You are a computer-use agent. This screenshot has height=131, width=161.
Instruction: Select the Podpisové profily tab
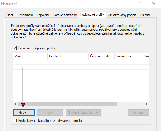[92, 14]
